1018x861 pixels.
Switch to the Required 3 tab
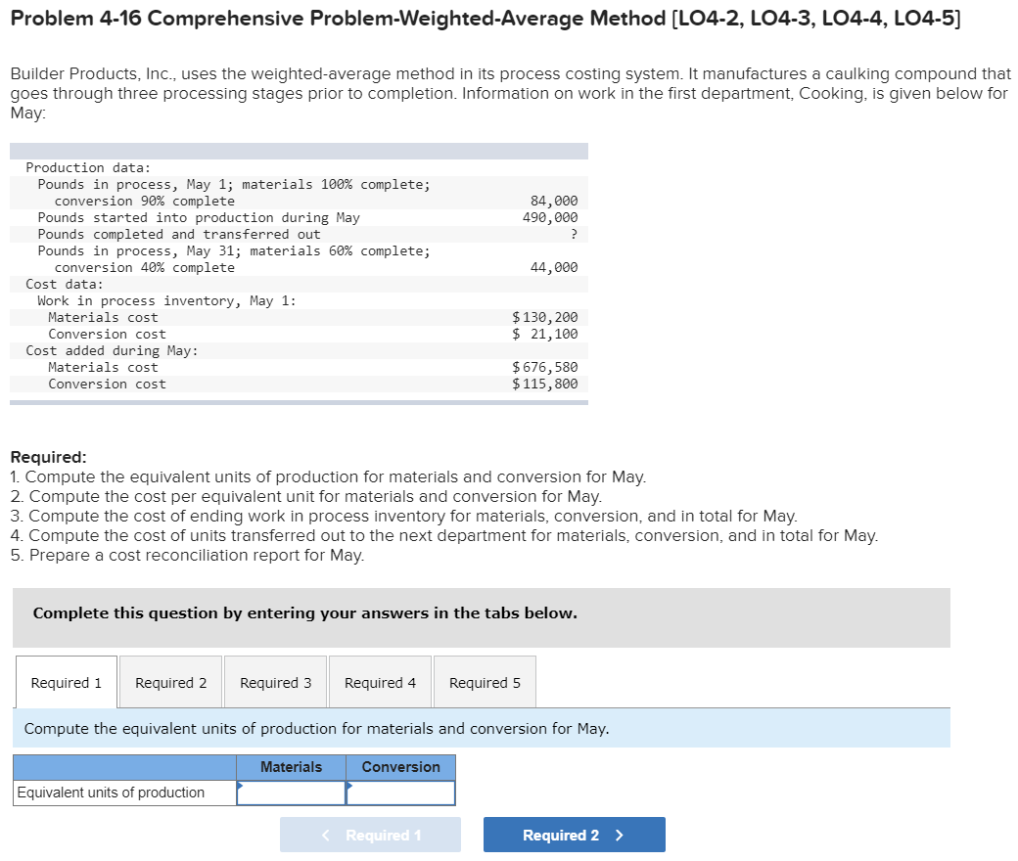coord(275,681)
